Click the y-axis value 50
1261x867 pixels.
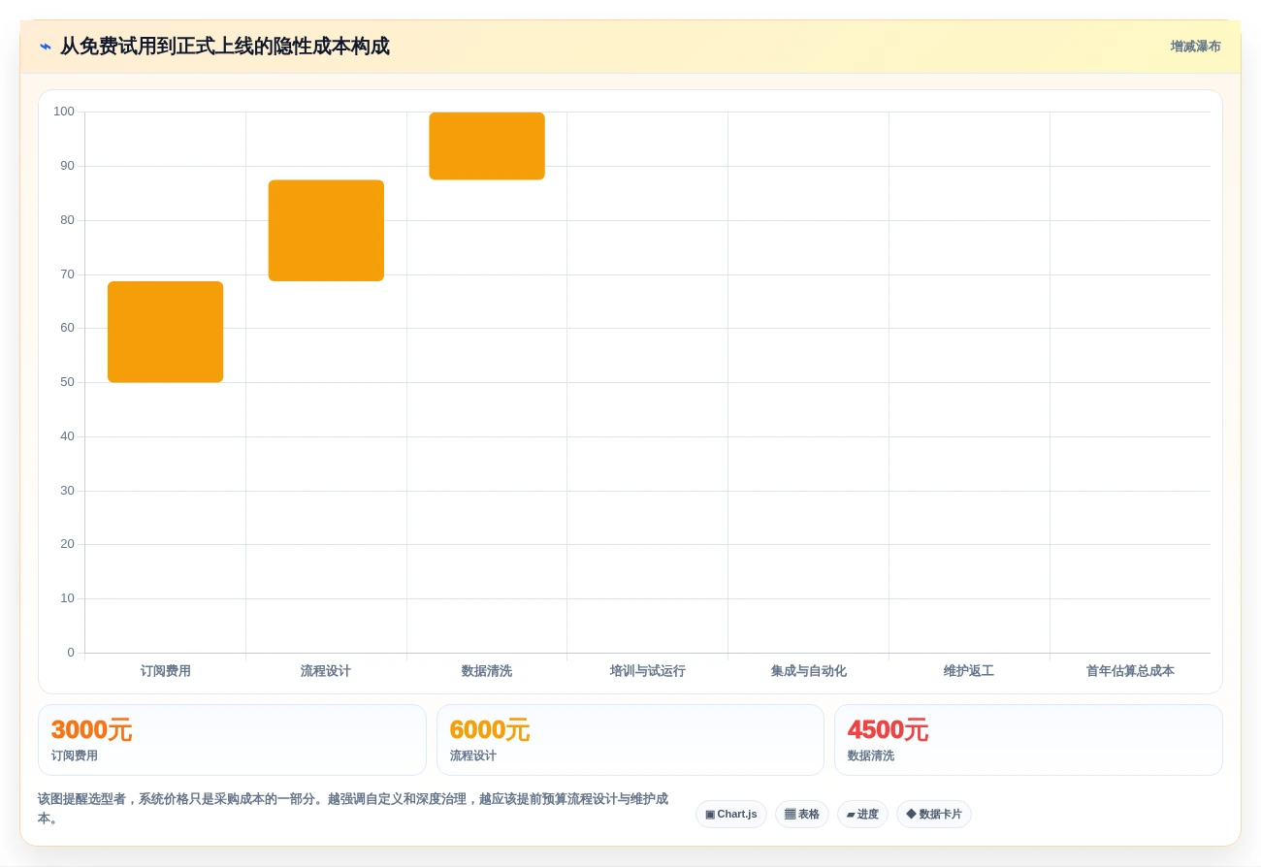point(67,382)
